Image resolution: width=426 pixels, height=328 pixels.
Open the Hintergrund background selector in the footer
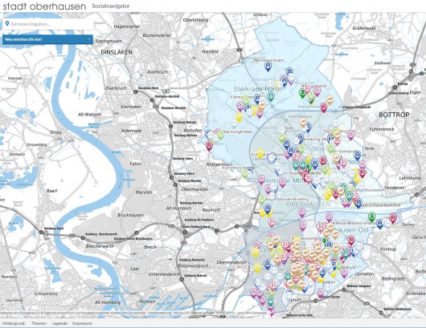[x=14, y=323]
